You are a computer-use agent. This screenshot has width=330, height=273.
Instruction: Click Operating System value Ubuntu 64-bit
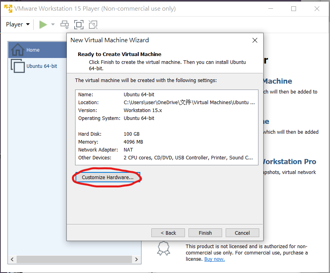point(139,118)
